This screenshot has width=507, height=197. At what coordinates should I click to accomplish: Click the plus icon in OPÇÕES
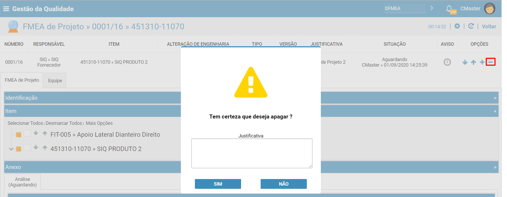pos(482,62)
